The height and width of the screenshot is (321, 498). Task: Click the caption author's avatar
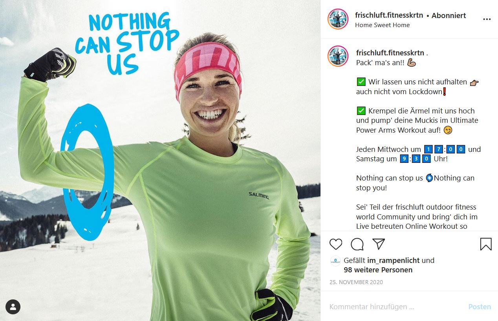pyautogui.click(x=338, y=56)
